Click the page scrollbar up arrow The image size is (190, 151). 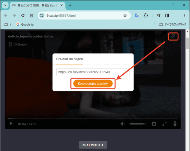tap(187, 31)
